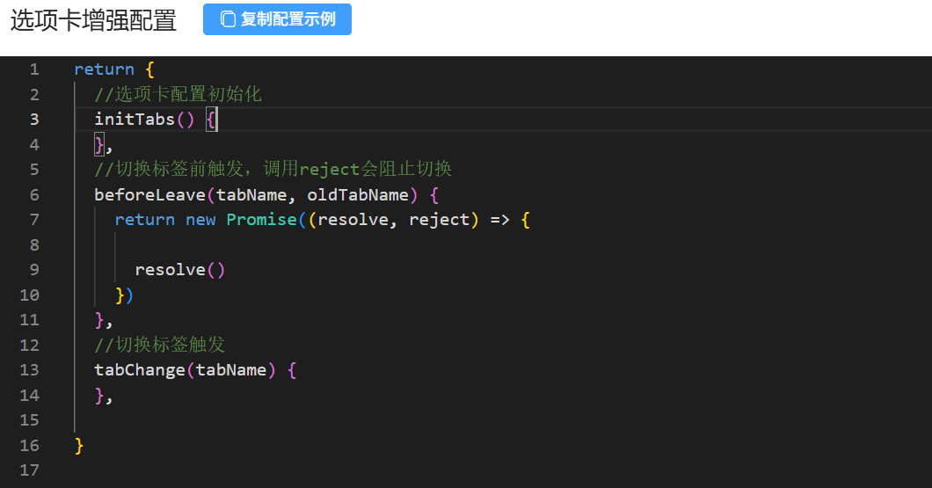Click line number 1 in the gutter

click(x=34, y=69)
